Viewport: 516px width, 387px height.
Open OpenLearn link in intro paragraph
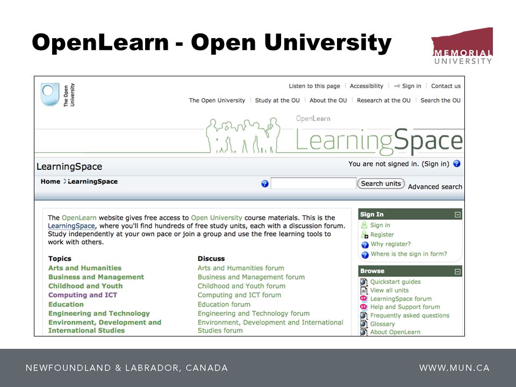(79, 218)
